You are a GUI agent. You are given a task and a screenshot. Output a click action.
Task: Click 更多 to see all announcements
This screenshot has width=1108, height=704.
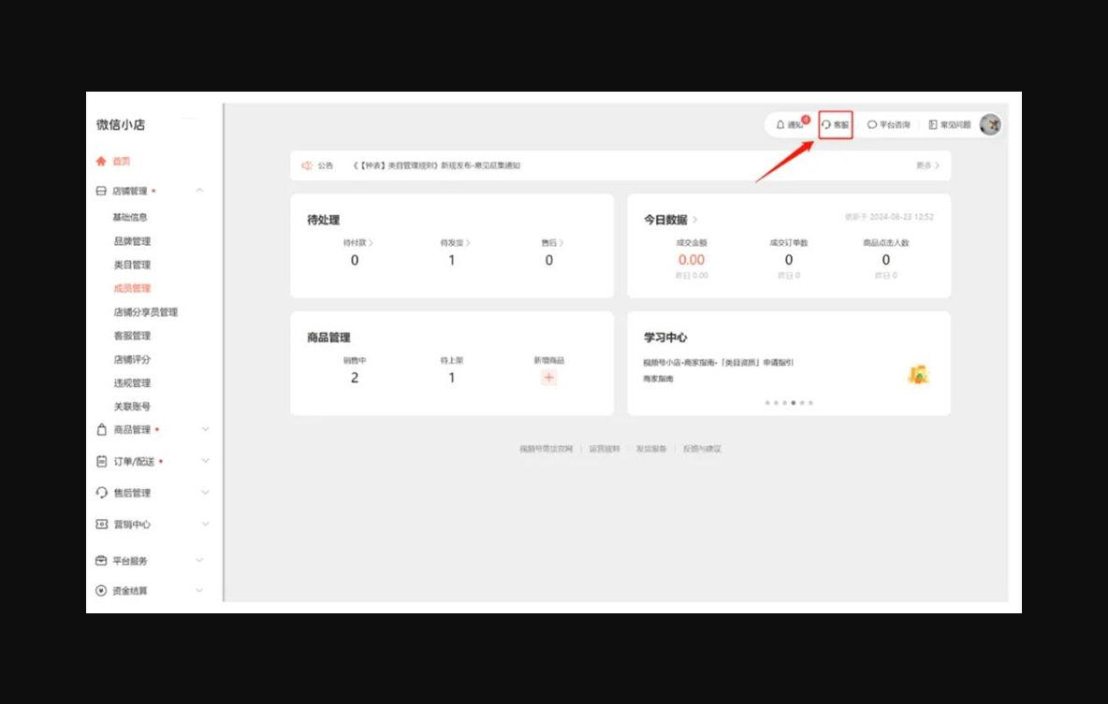926,165
